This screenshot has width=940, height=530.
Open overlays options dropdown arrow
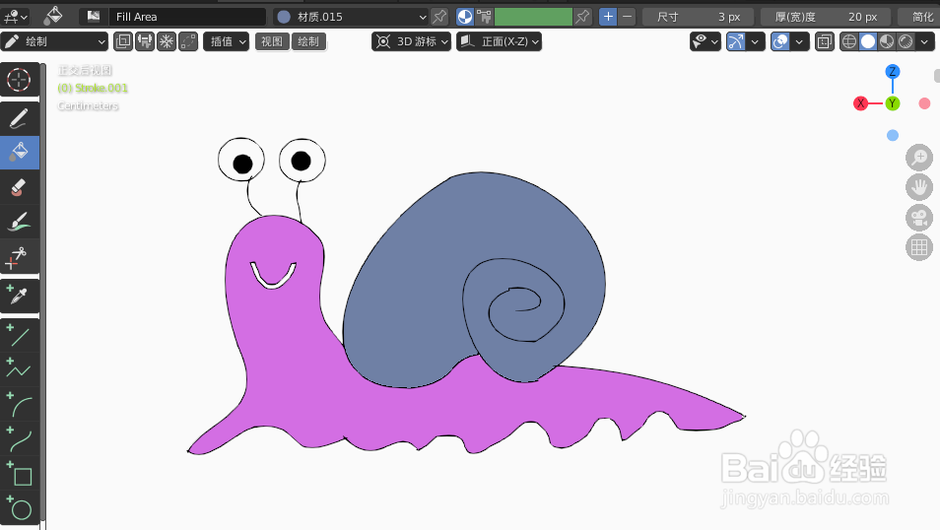799,41
